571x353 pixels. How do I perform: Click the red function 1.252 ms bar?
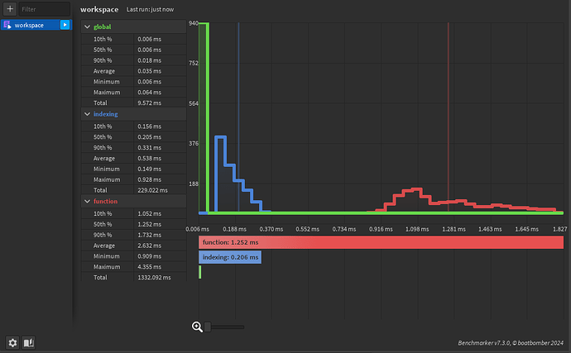(381, 242)
